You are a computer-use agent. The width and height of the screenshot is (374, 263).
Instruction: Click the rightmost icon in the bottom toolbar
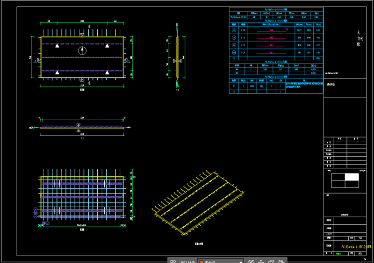[281, 262]
